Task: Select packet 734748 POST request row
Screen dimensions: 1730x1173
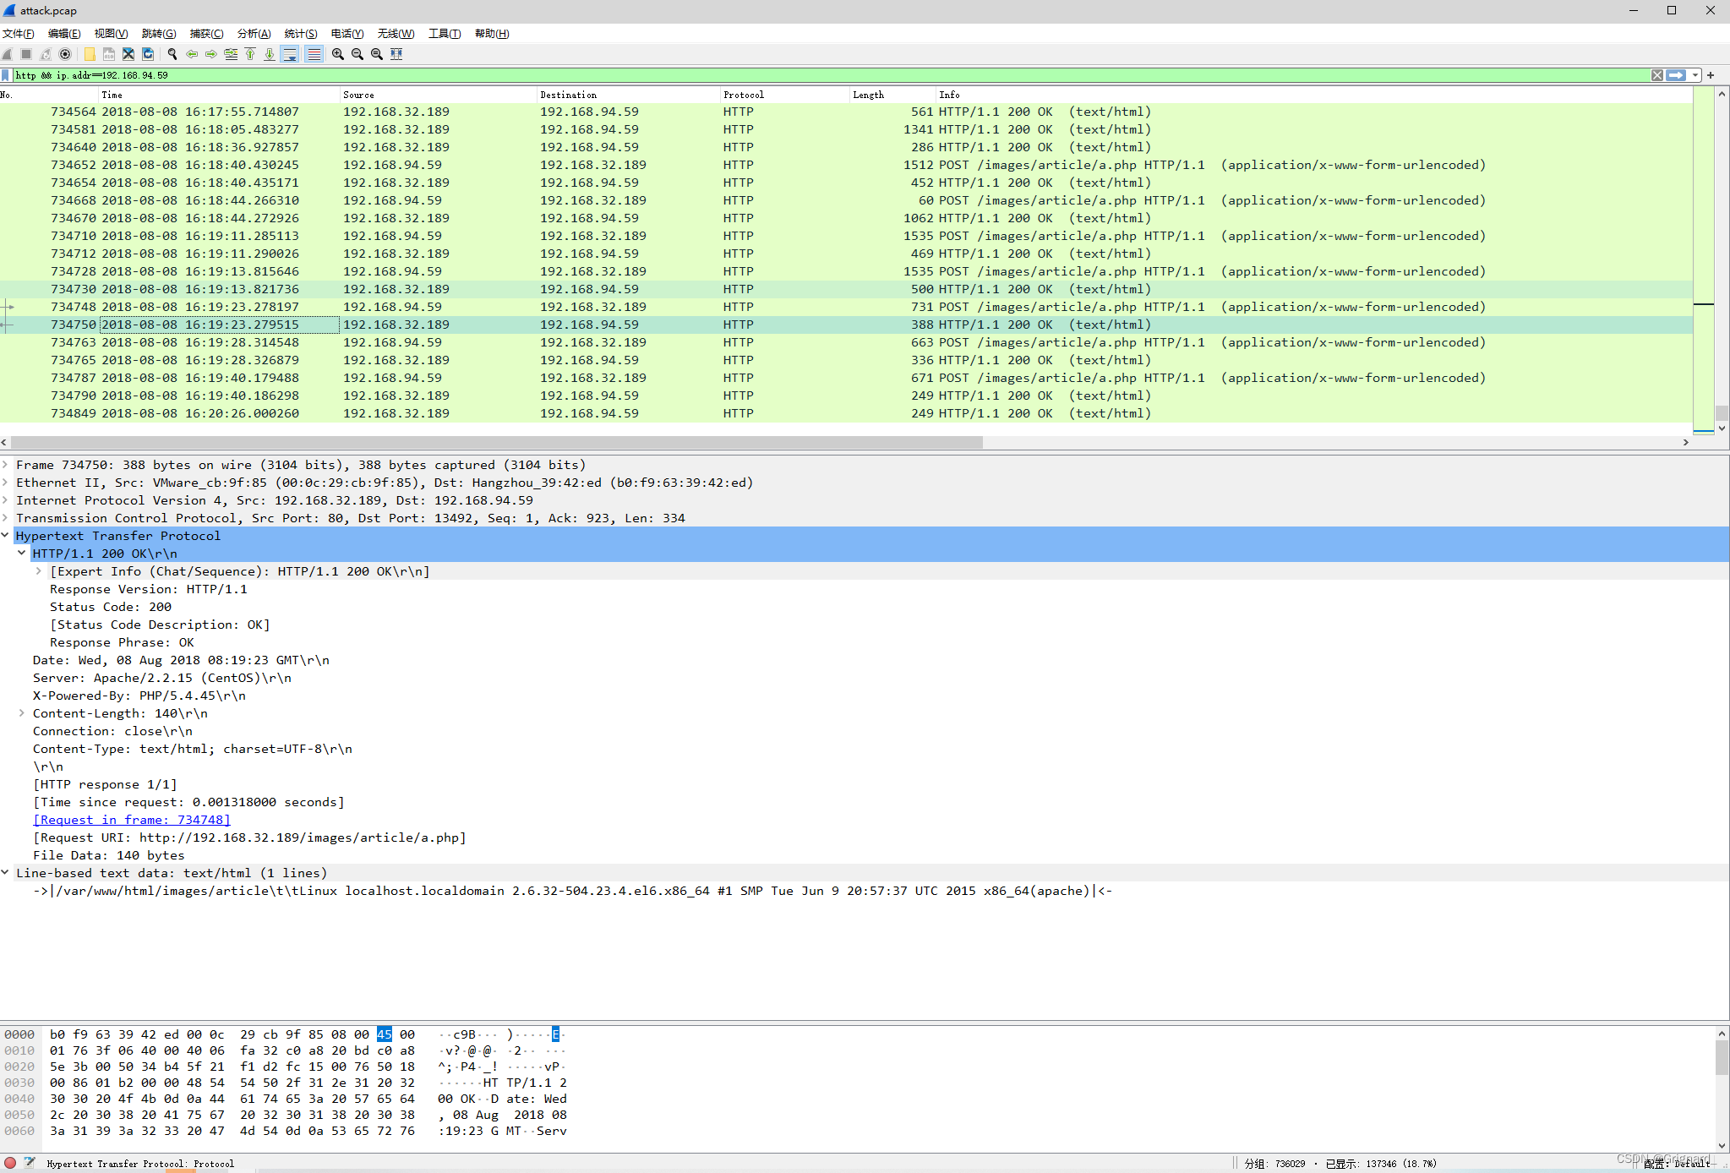Action: coord(846,307)
